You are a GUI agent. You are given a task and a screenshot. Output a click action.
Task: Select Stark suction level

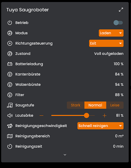point(76,105)
